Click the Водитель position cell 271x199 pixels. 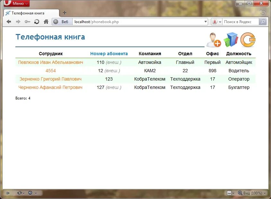[239, 71]
